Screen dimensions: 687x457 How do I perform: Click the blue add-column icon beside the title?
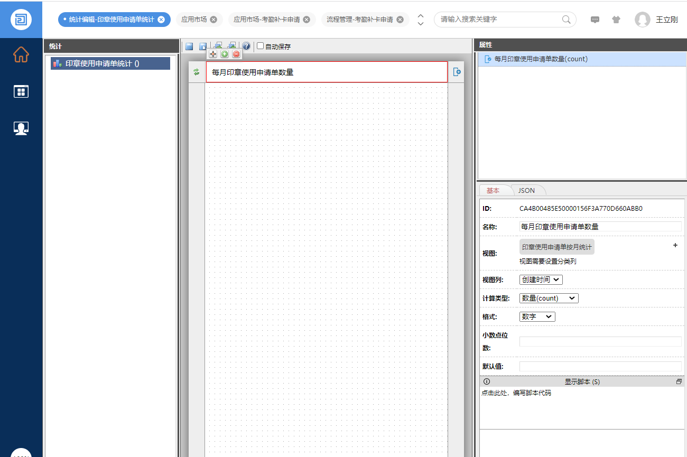click(x=457, y=72)
